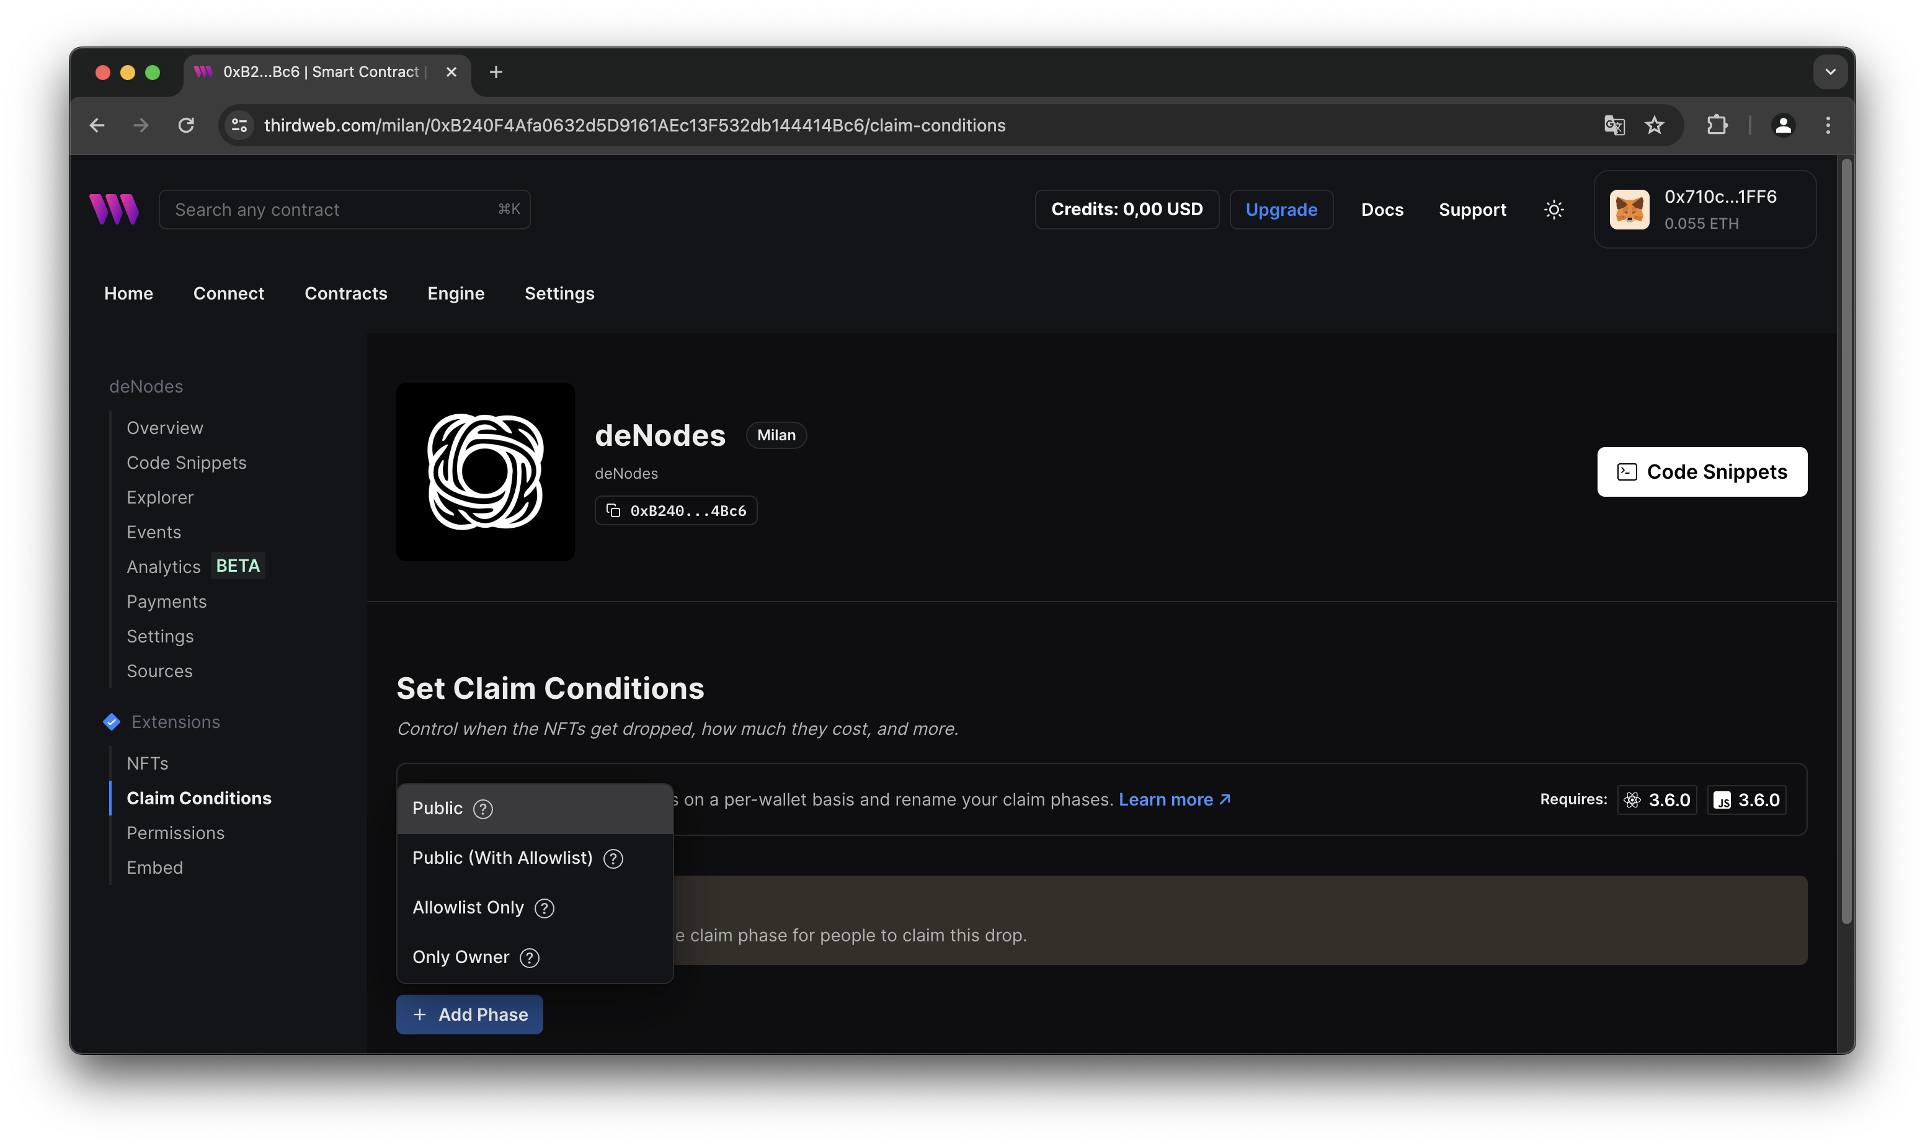The image size is (1925, 1146).
Task: Click the thirdweb logo icon
Action: (113, 209)
